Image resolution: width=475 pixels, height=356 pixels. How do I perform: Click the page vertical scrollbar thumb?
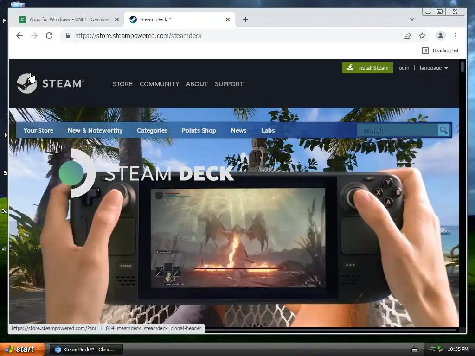pos(462,67)
